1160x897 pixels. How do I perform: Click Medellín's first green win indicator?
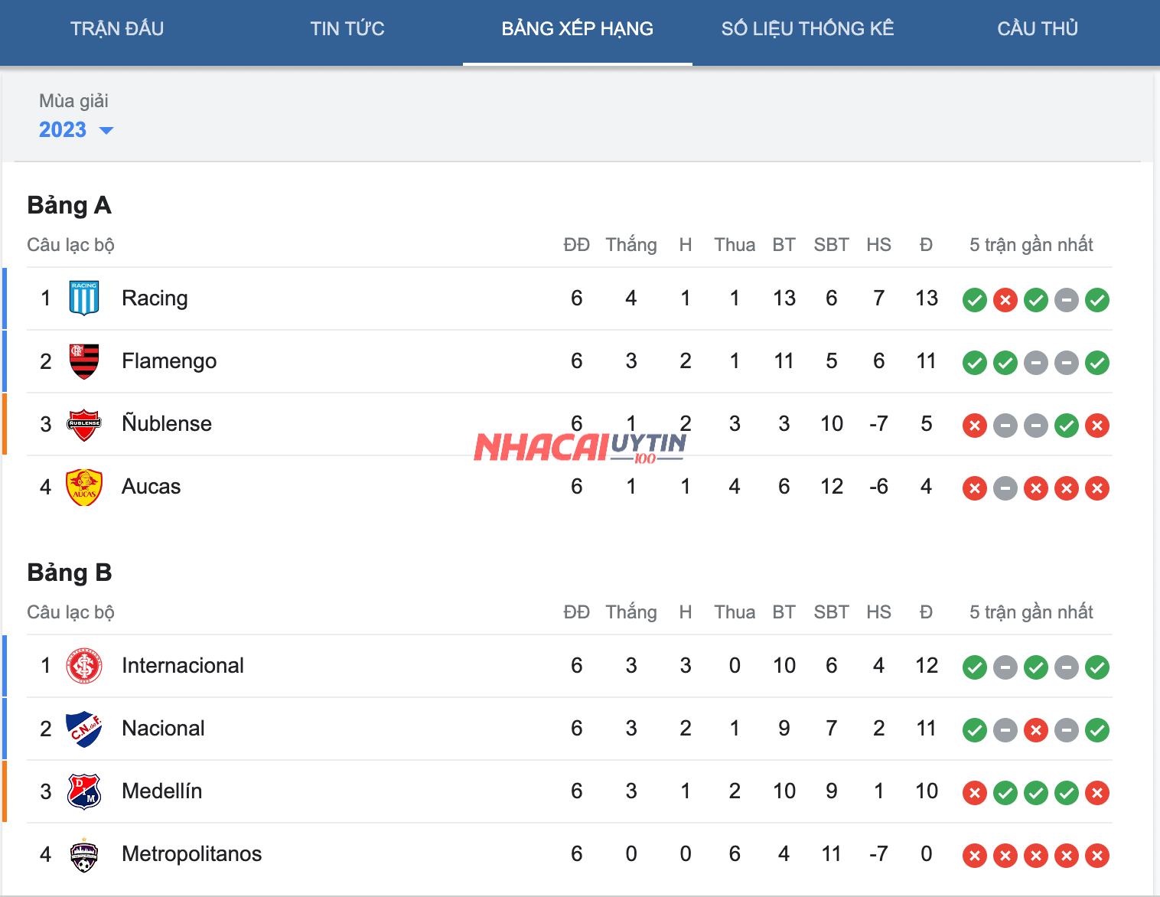coord(1005,793)
